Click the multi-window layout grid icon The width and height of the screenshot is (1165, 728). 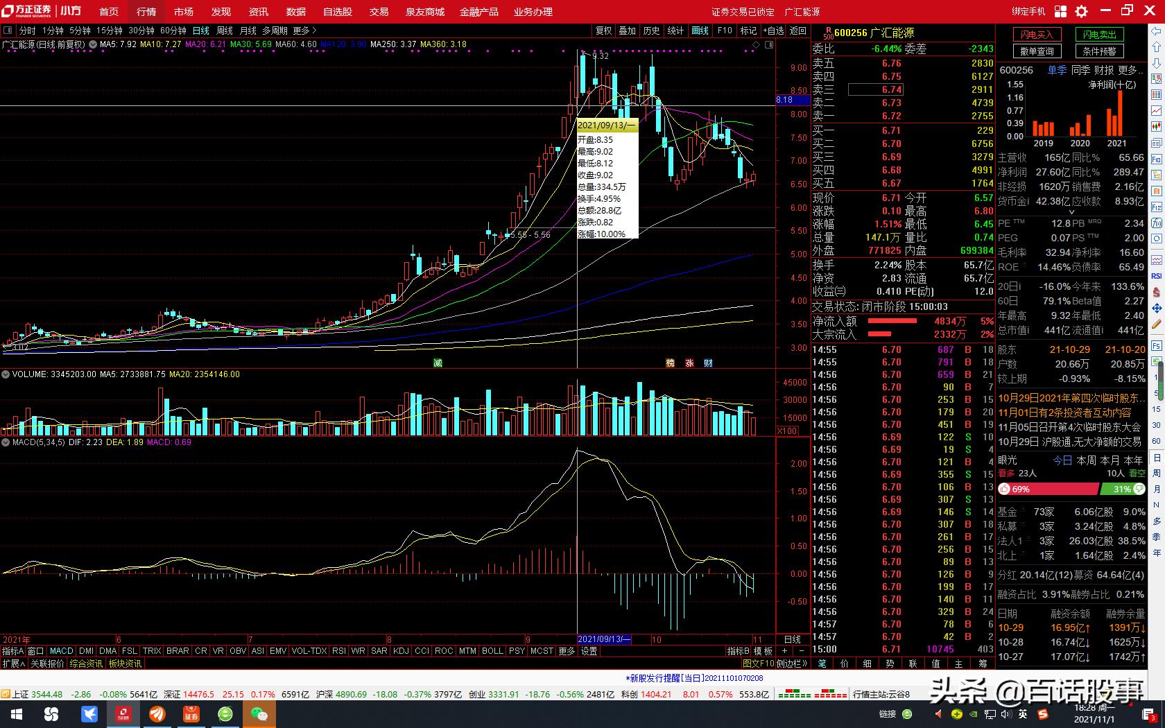[1060, 11]
